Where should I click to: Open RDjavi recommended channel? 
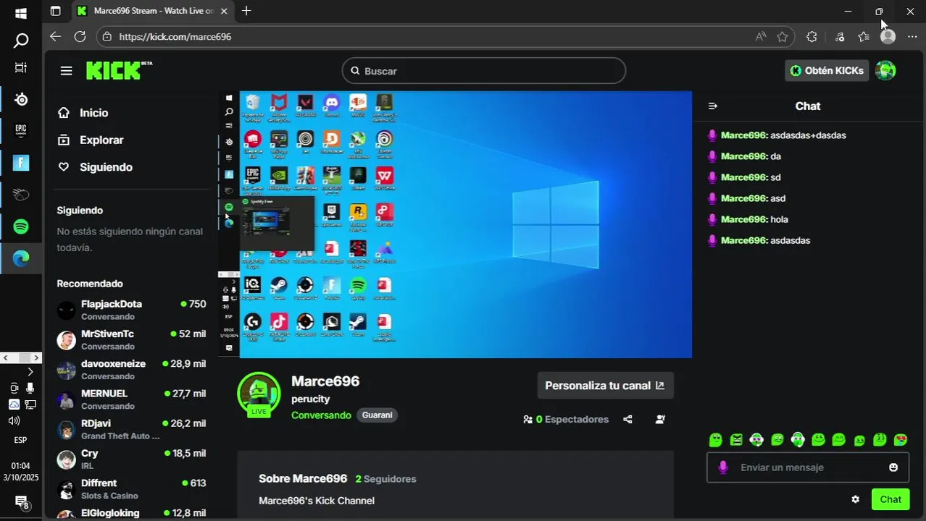point(131,429)
